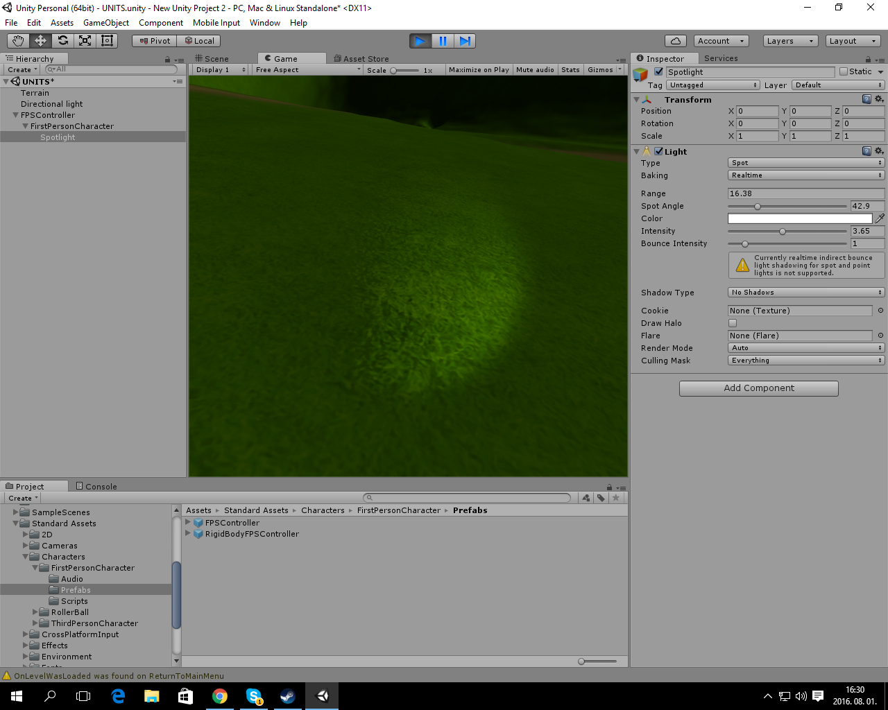Enable the Draw Halo checkbox
The width and height of the screenshot is (888, 710).
[733, 323]
